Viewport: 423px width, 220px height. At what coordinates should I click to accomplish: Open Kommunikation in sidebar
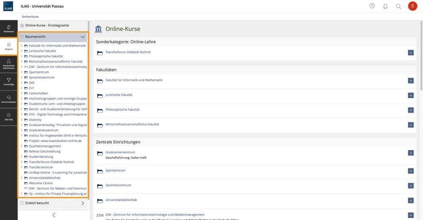(x=9, y=99)
